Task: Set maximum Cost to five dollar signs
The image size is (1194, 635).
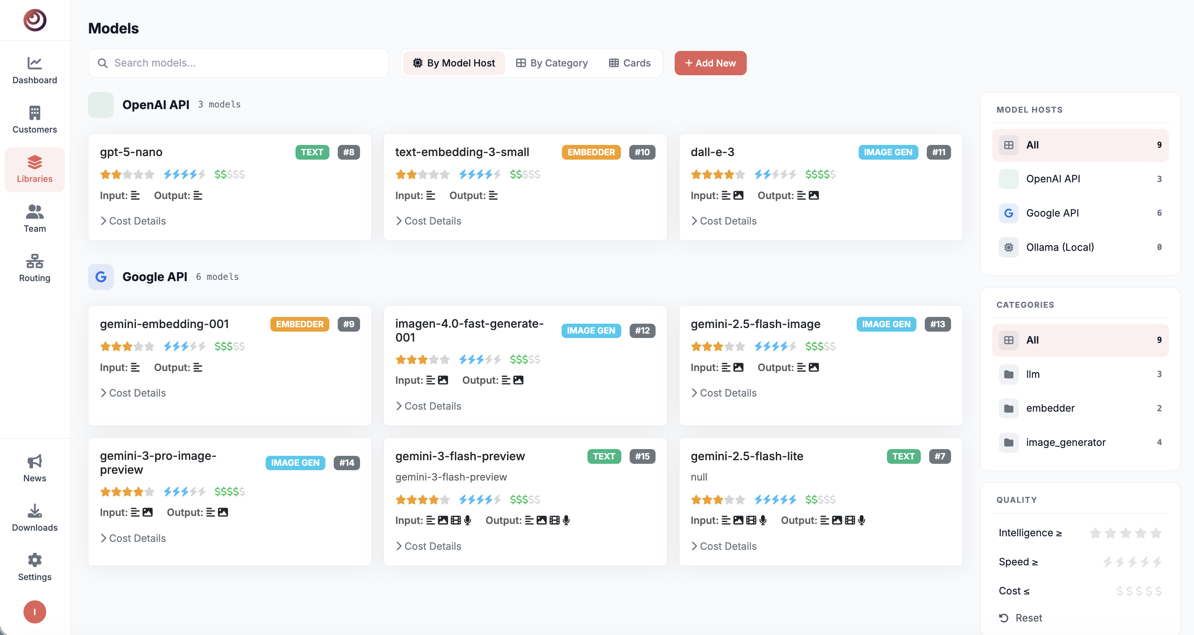Action: coord(1158,591)
